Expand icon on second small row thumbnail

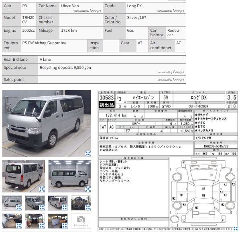[42, 207]
